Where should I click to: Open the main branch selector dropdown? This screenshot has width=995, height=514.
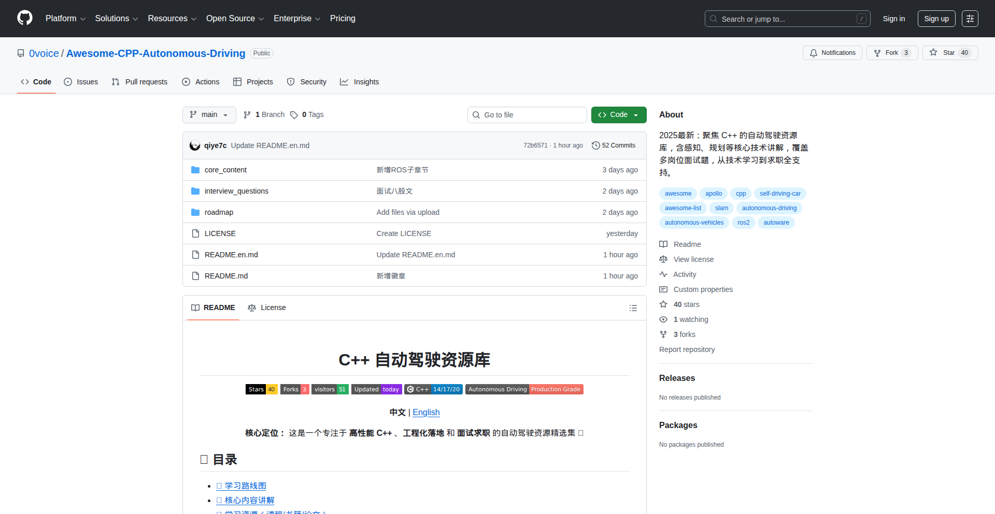point(209,115)
